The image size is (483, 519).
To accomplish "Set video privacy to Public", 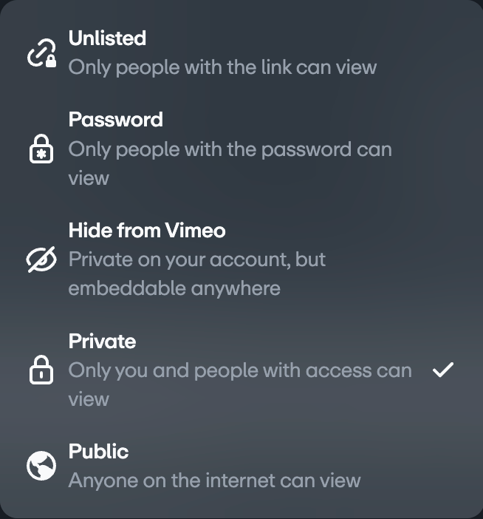I will click(98, 452).
